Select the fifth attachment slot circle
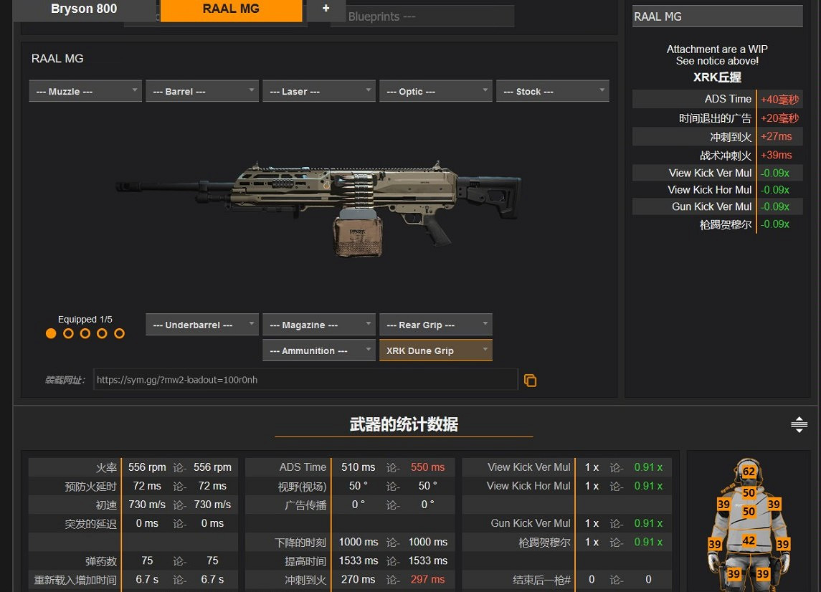 119,333
